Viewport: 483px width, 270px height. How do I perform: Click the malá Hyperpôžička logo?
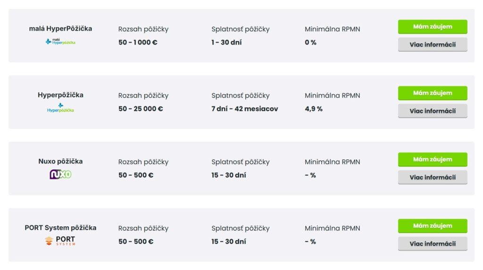pyautogui.click(x=60, y=42)
